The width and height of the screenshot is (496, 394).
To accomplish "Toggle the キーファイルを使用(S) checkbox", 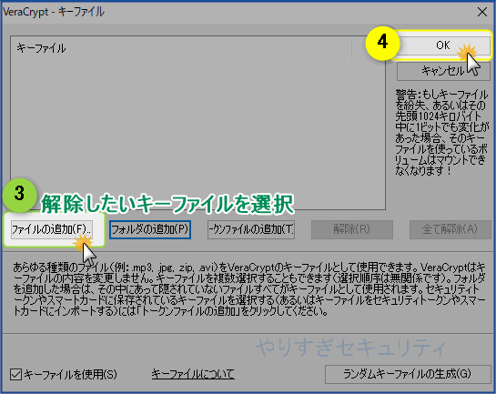I will [15, 374].
